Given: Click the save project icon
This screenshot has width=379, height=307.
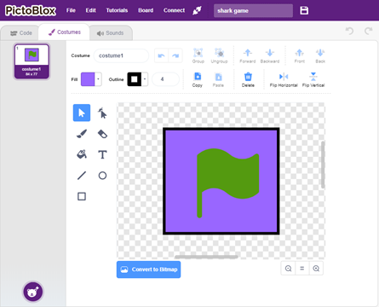Looking at the screenshot, I should 304,10.
